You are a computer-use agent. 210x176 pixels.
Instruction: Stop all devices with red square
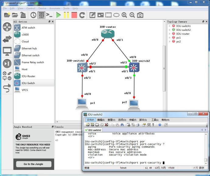point(74,15)
